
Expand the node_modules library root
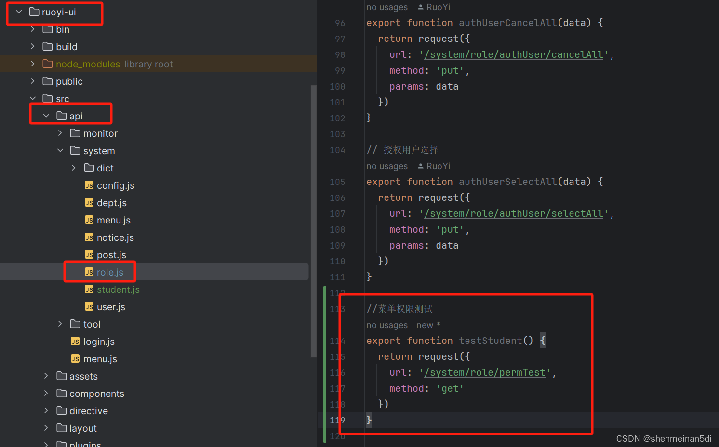(x=33, y=64)
